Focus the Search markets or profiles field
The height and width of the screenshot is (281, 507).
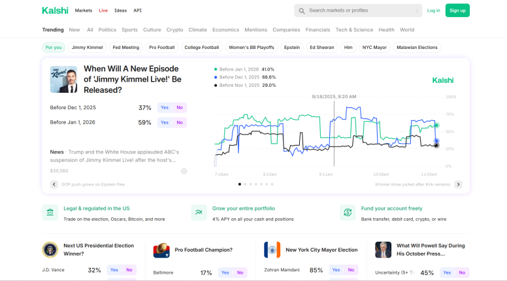tap(358, 10)
